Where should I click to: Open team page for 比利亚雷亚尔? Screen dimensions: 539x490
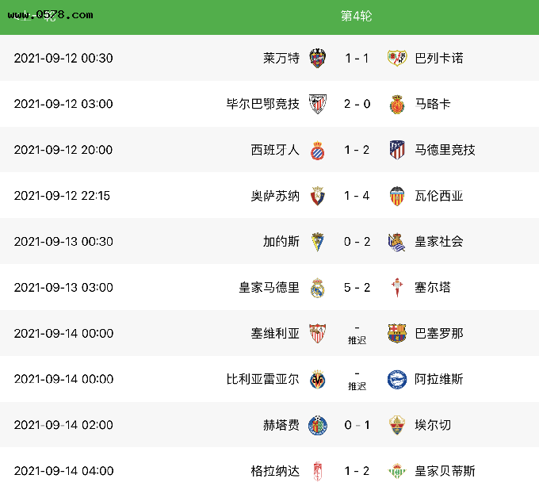(x=262, y=379)
